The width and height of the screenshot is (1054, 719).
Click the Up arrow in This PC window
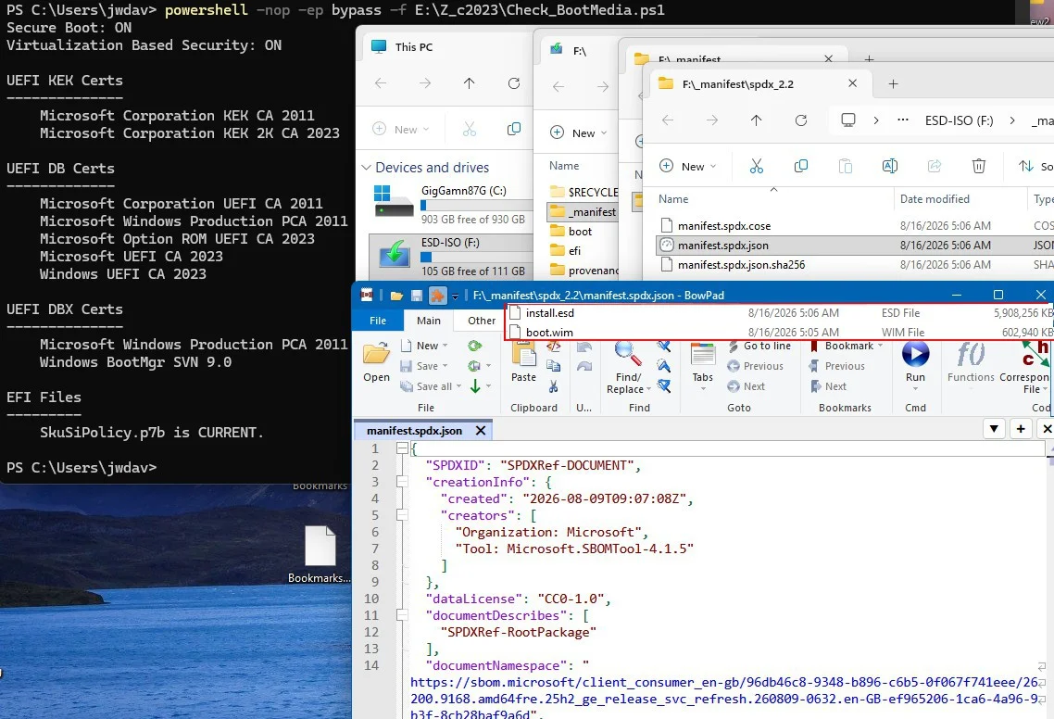[x=470, y=83]
